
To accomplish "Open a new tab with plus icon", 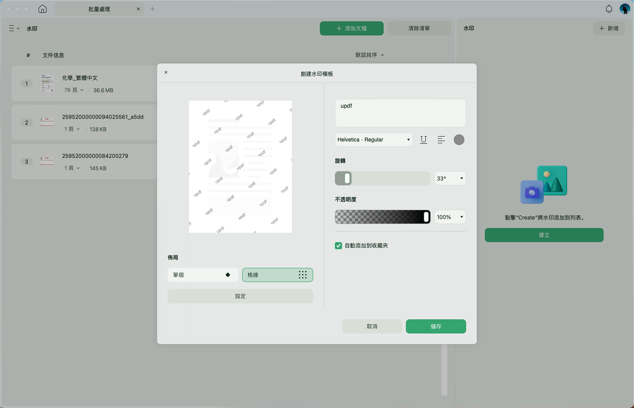I will 152,9.
